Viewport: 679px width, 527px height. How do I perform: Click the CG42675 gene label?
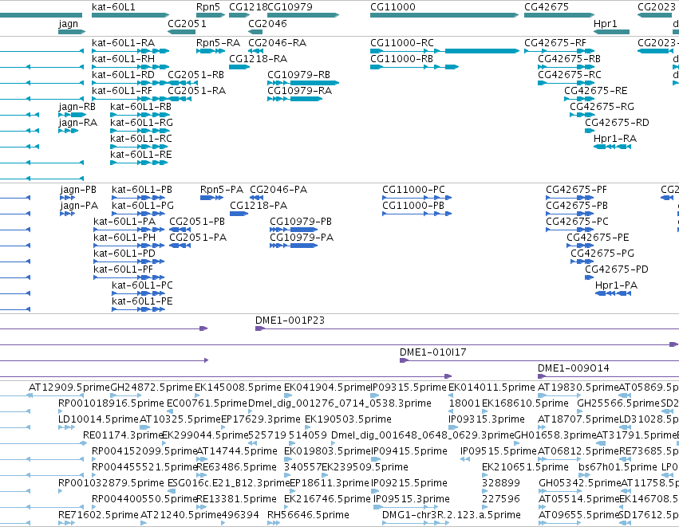coord(546,7)
